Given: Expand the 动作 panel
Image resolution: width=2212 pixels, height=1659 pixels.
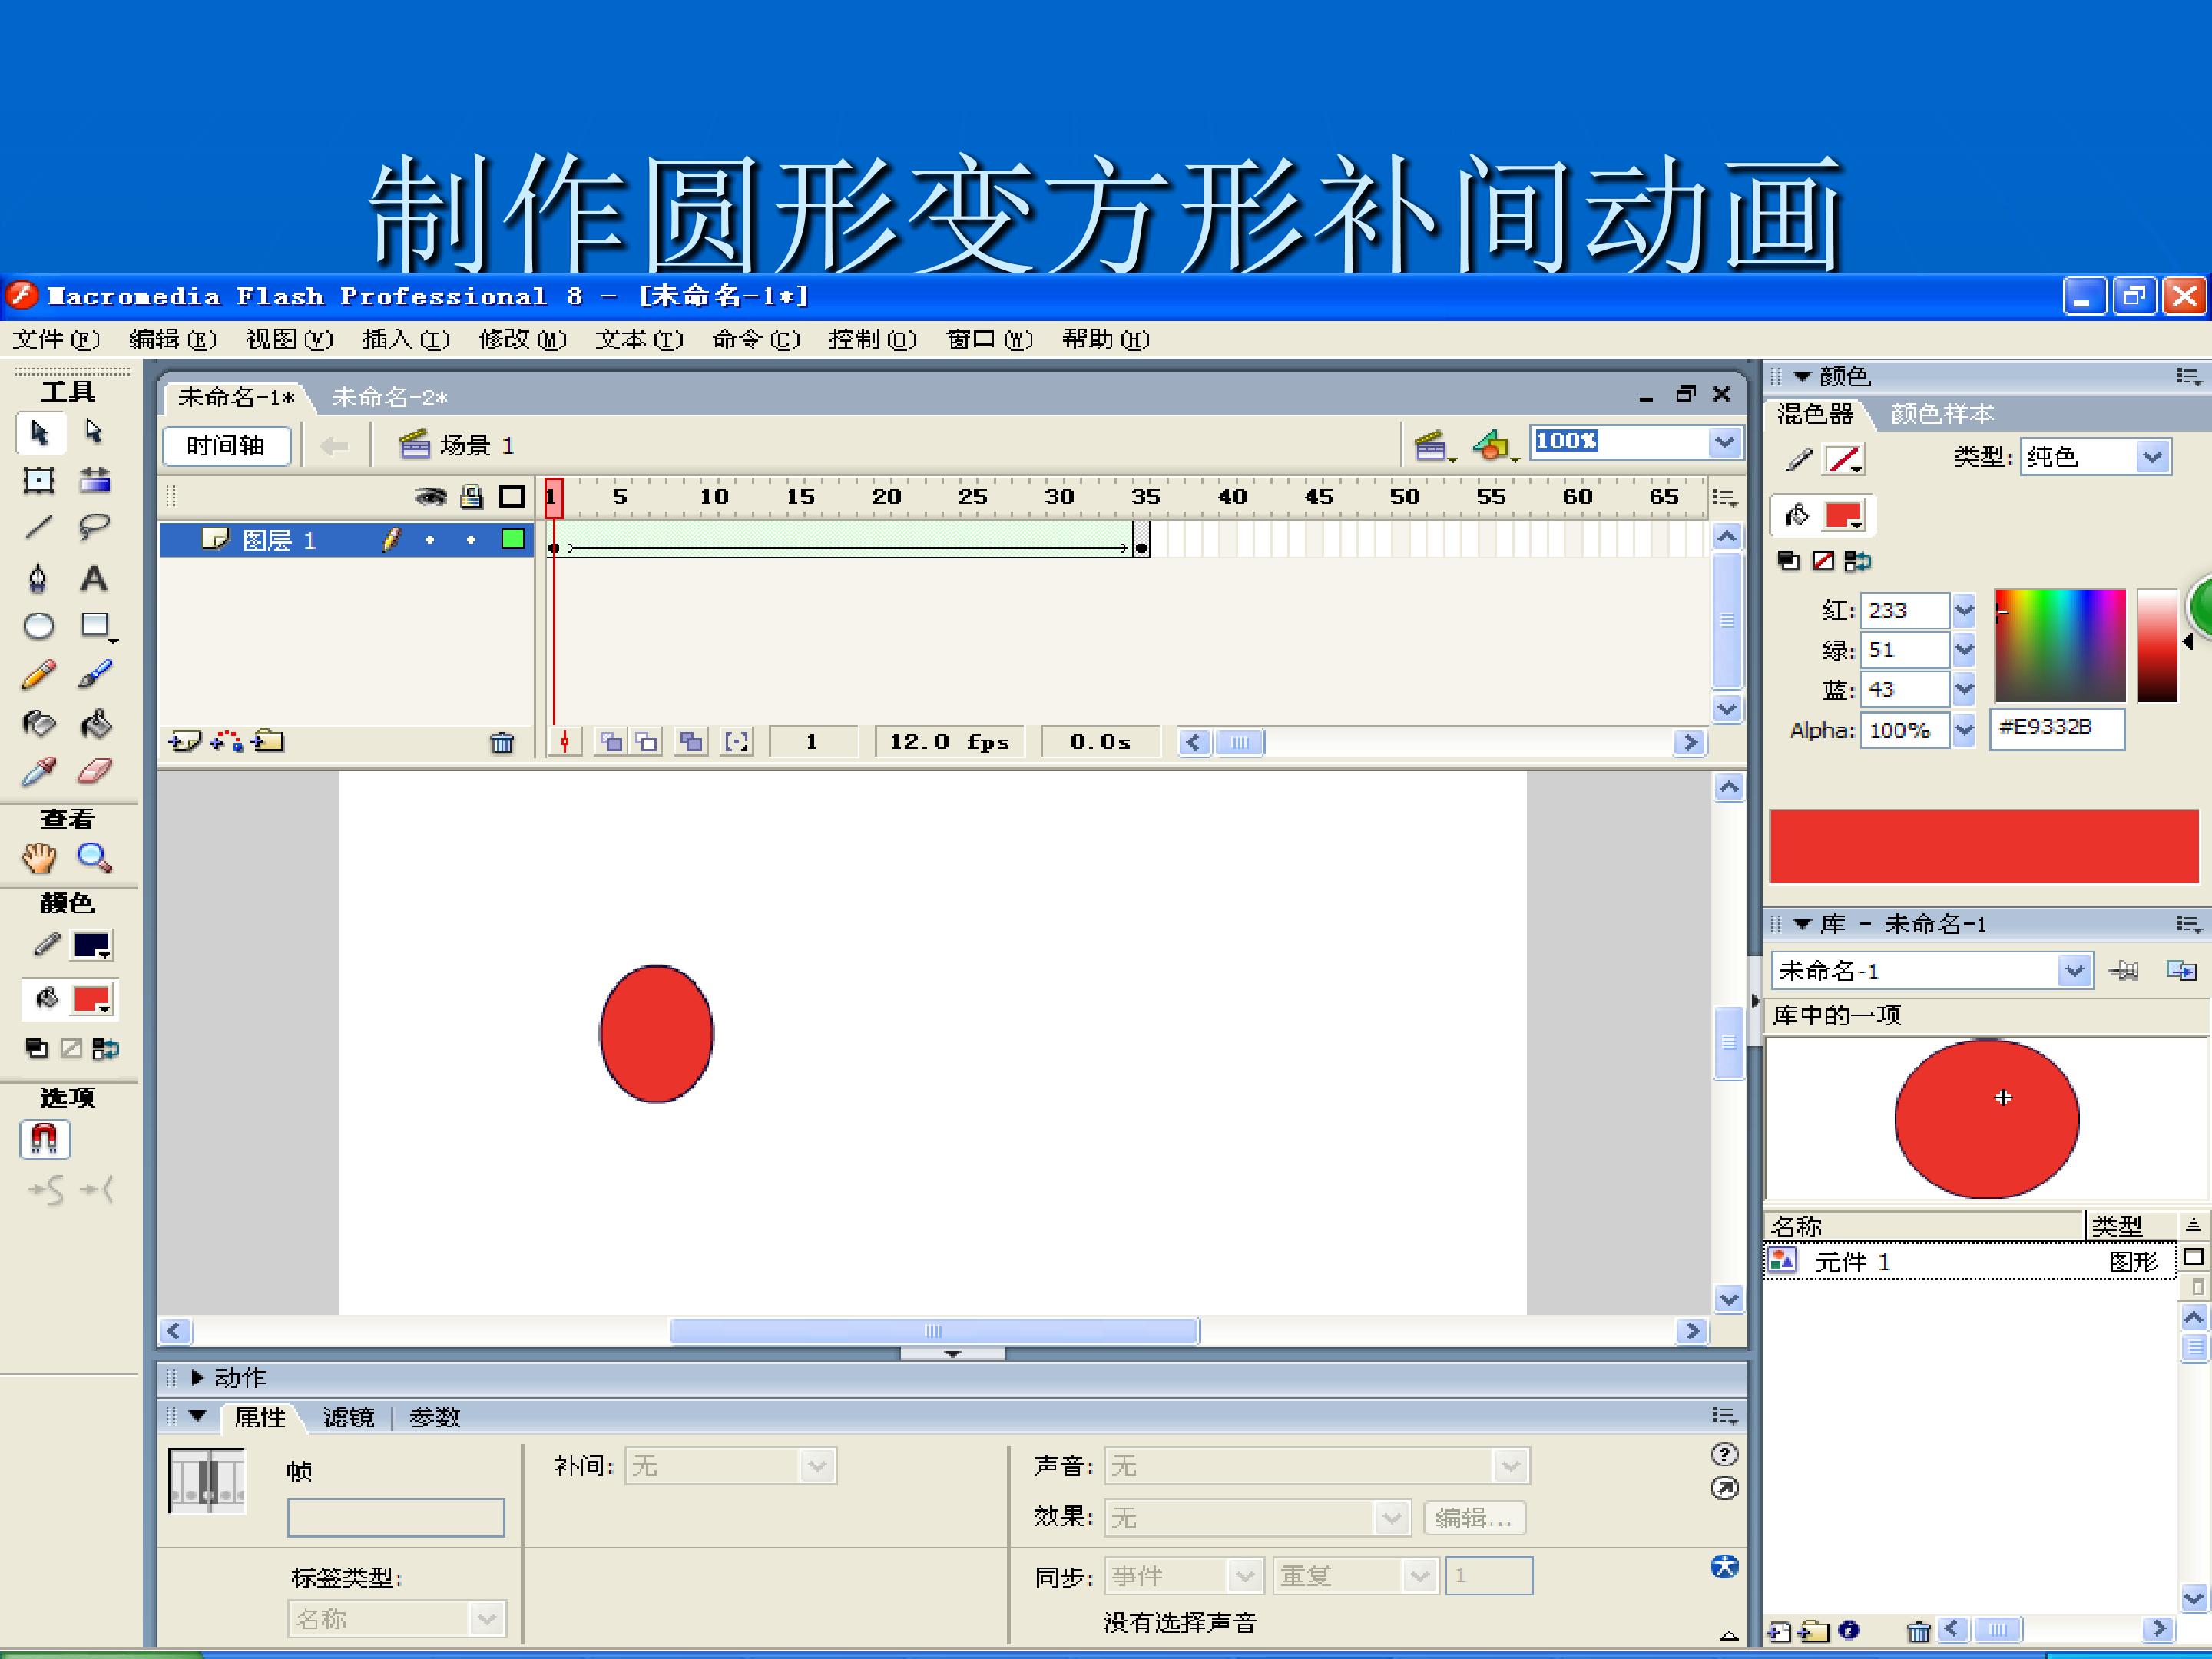Looking at the screenshot, I should pyautogui.click(x=197, y=1378).
